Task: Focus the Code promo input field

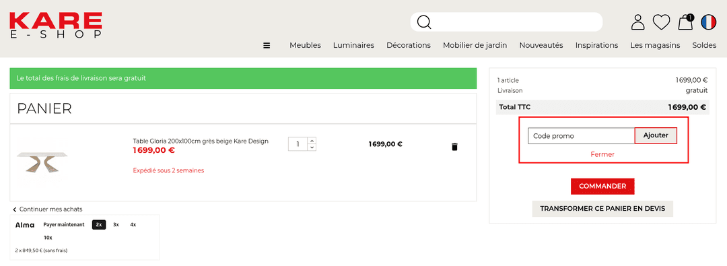Action: (x=581, y=136)
